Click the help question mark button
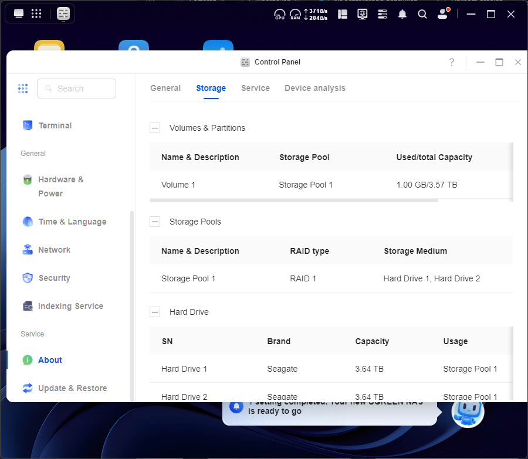Image resolution: width=528 pixels, height=459 pixels. pyautogui.click(x=452, y=62)
